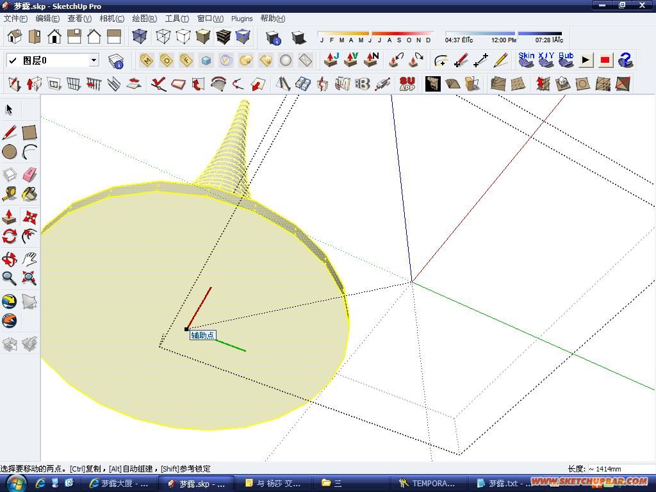Click the 长度 measurement input field
Image resolution: width=656 pixels, height=492 pixels.
click(620, 468)
